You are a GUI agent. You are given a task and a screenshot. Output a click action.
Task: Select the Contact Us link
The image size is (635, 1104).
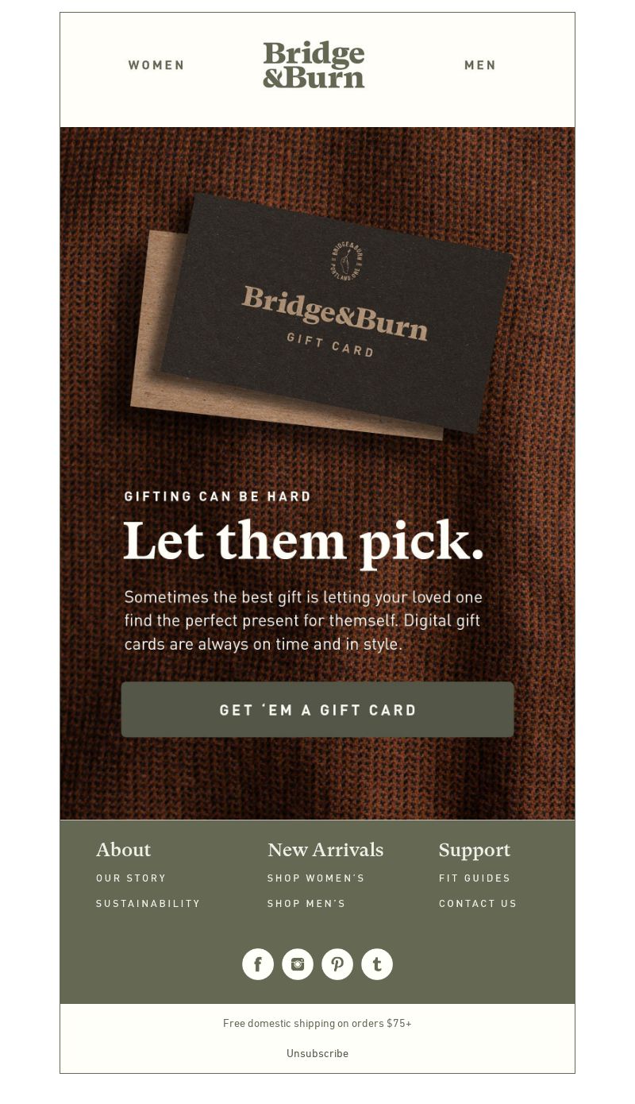[478, 904]
